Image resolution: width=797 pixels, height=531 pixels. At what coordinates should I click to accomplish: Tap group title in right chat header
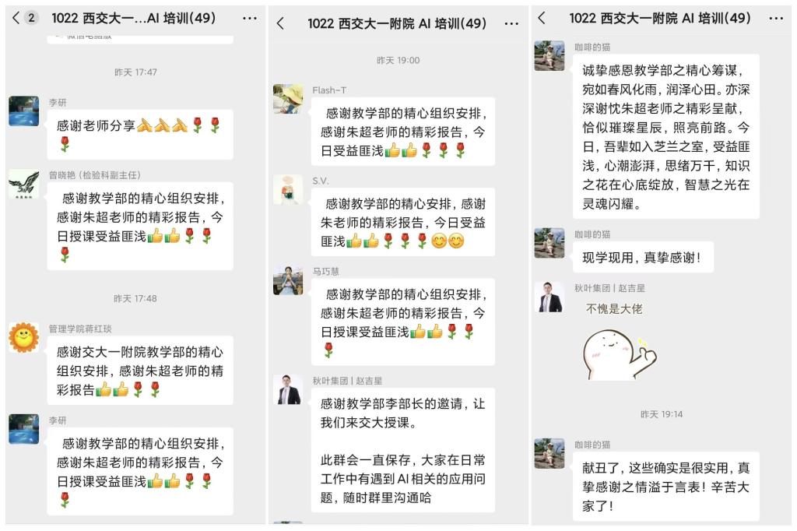coord(659,19)
